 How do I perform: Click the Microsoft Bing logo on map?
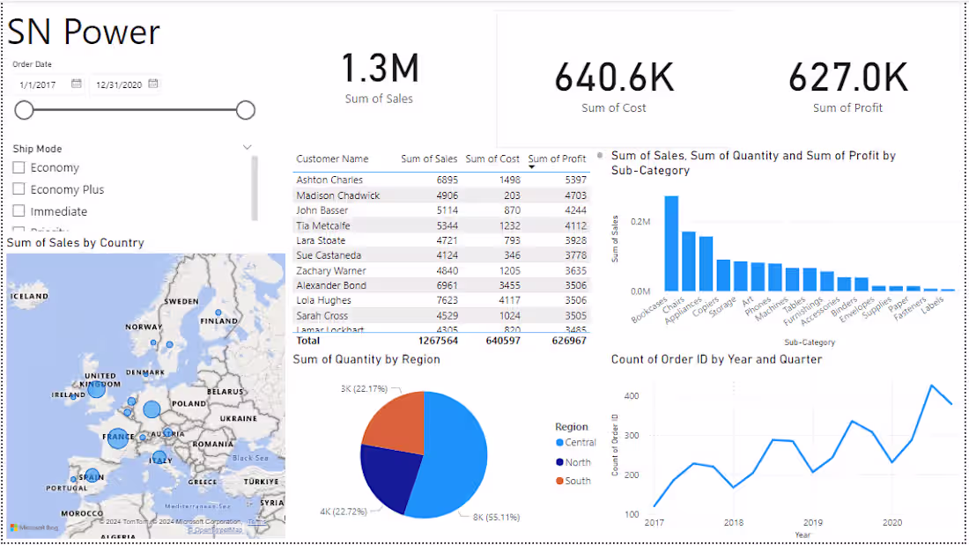coord(34,527)
